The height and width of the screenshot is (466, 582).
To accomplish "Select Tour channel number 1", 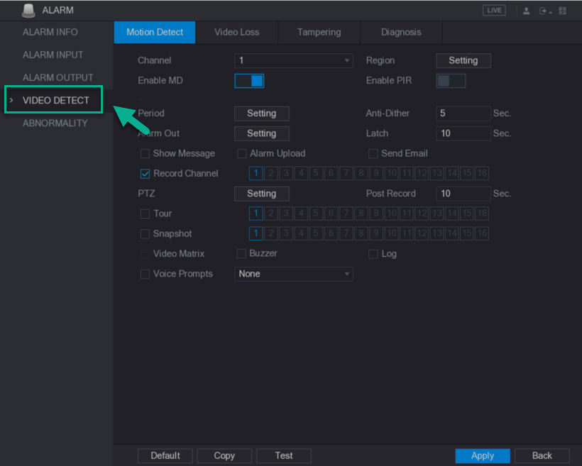I will (x=256, y=213).
